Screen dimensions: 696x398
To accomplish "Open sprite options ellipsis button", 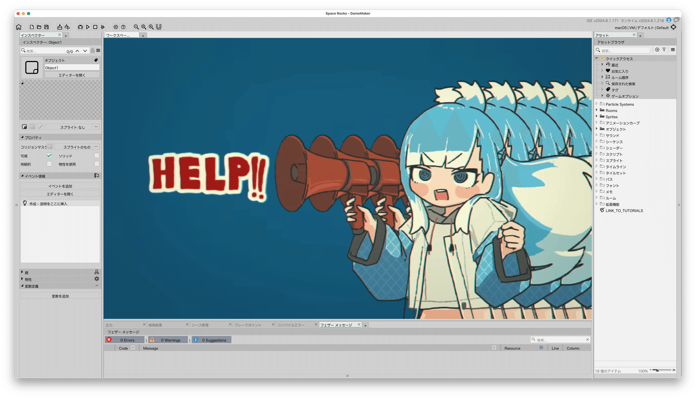I will [x=96, y=126].
